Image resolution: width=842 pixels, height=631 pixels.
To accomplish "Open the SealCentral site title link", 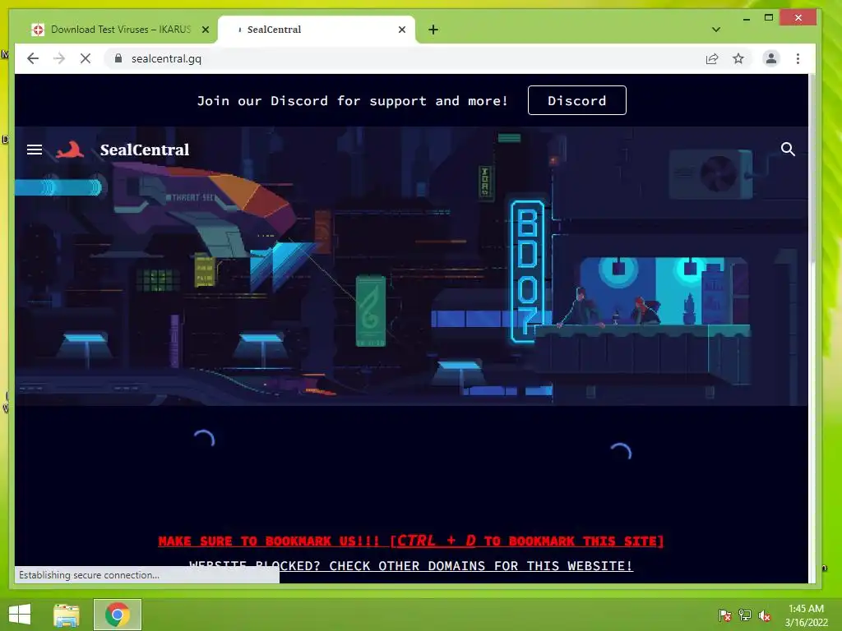I will click(145, 150).
